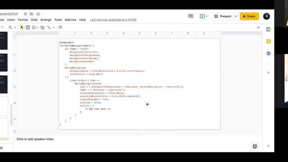Star the presentation
This screenshot has width=288, height=162.
click(25, 14)
